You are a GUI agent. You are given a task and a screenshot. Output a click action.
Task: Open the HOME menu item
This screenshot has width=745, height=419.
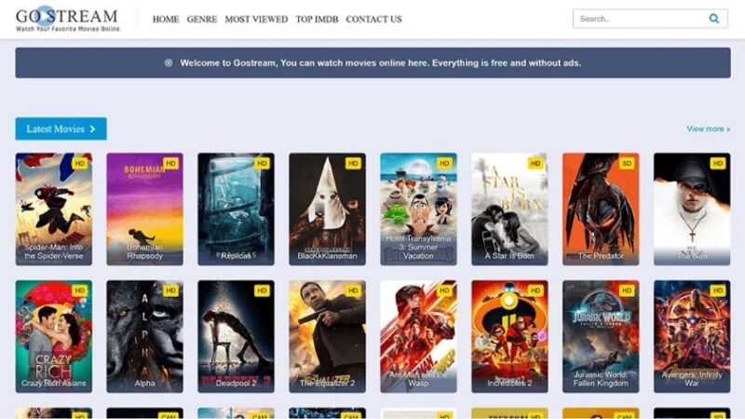[166, 19]
